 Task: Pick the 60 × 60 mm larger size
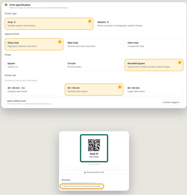[154, 89]
